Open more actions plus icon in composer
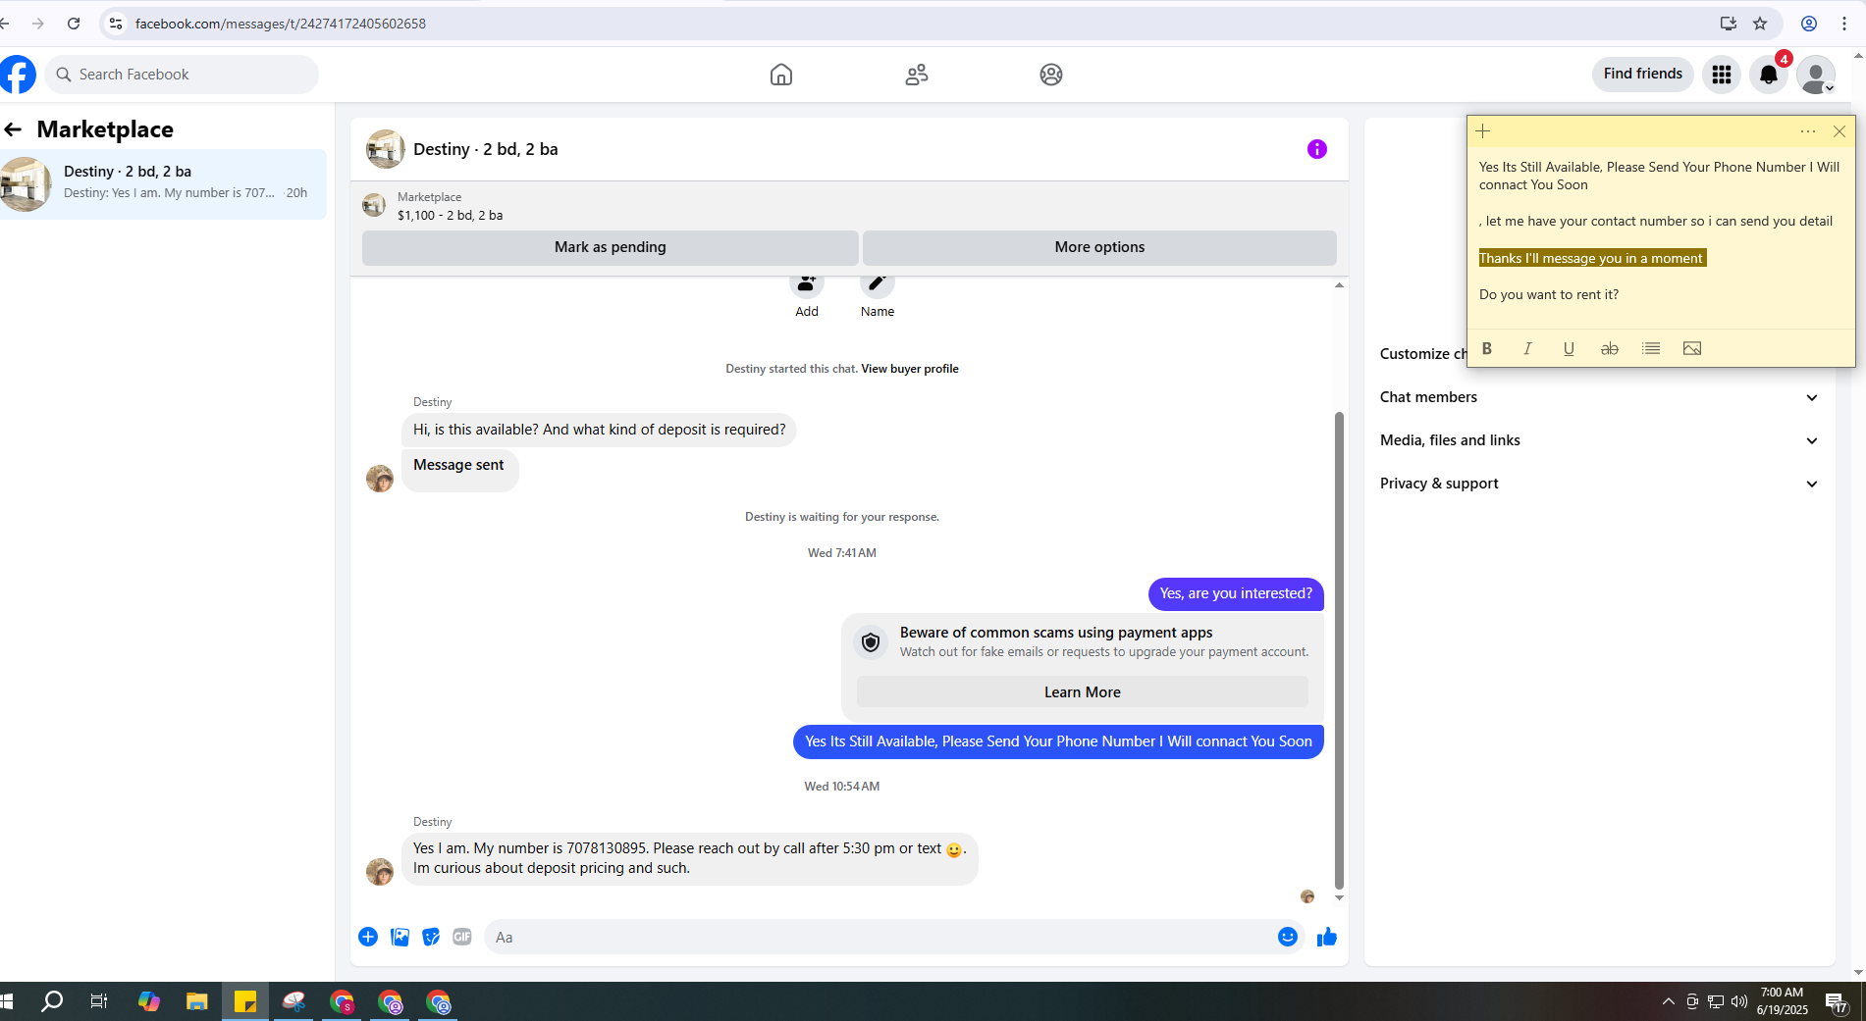 (x=368, y=937)
